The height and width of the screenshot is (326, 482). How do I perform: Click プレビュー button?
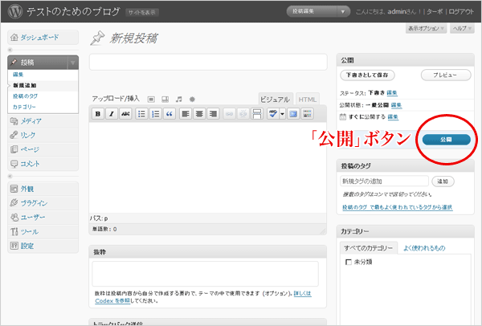click(446, 75)
